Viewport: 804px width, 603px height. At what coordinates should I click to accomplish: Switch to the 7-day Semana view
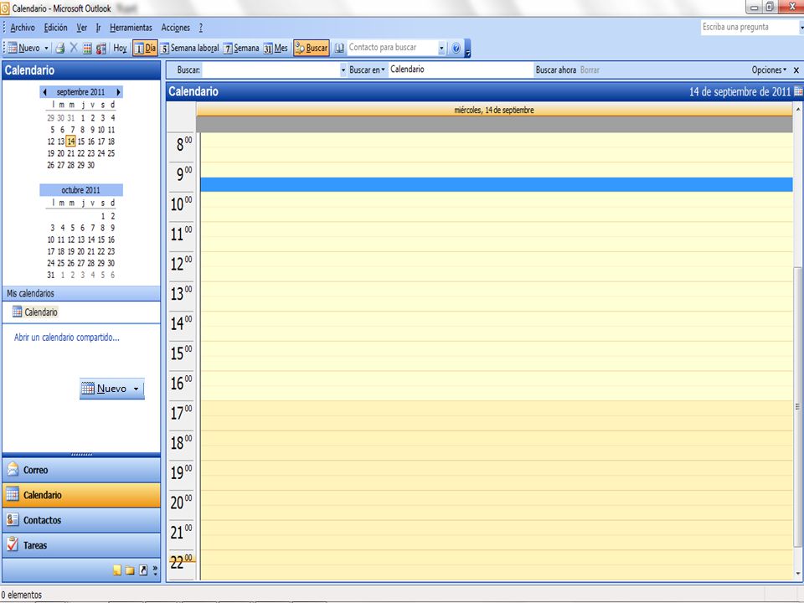tap(241, 48)
